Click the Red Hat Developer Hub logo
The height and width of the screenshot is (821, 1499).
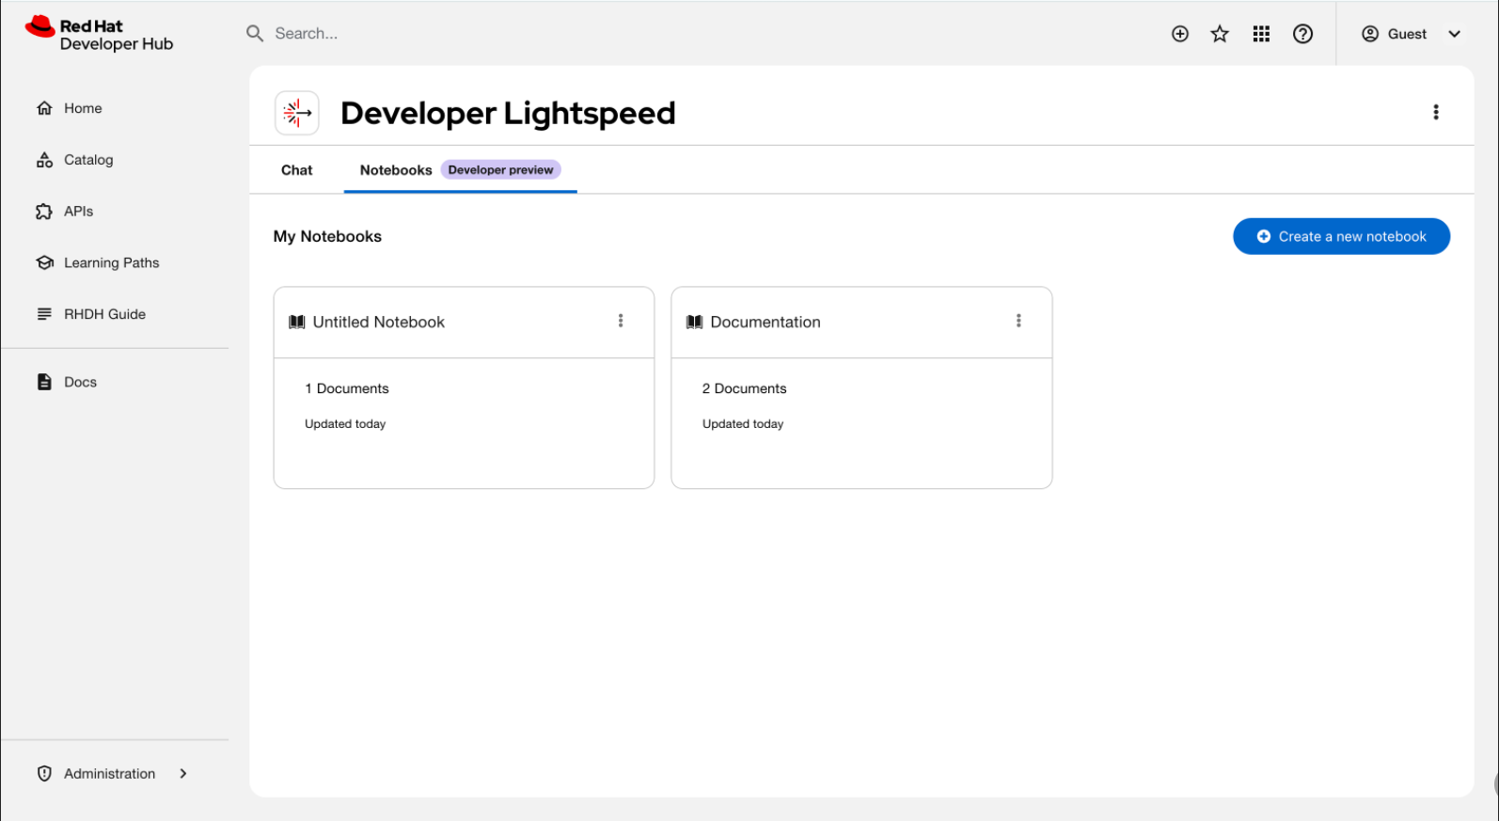pos(99,34)
